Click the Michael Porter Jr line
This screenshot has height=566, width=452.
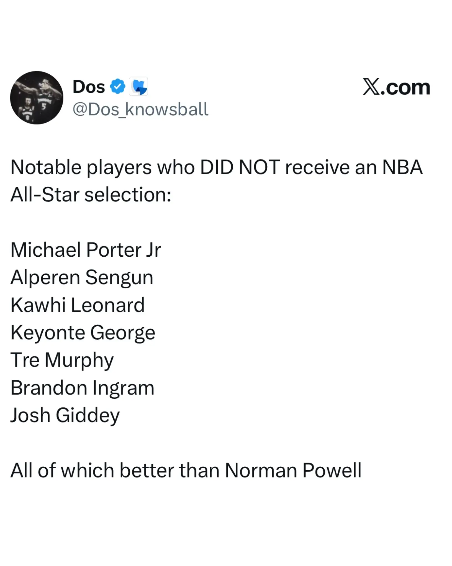coord(86,250)
